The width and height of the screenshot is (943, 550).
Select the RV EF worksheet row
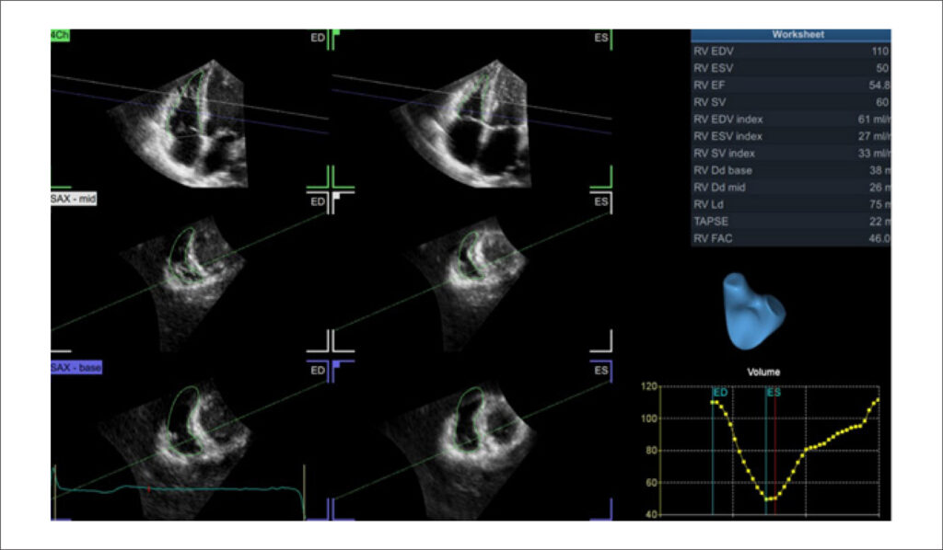pos(791,86)
